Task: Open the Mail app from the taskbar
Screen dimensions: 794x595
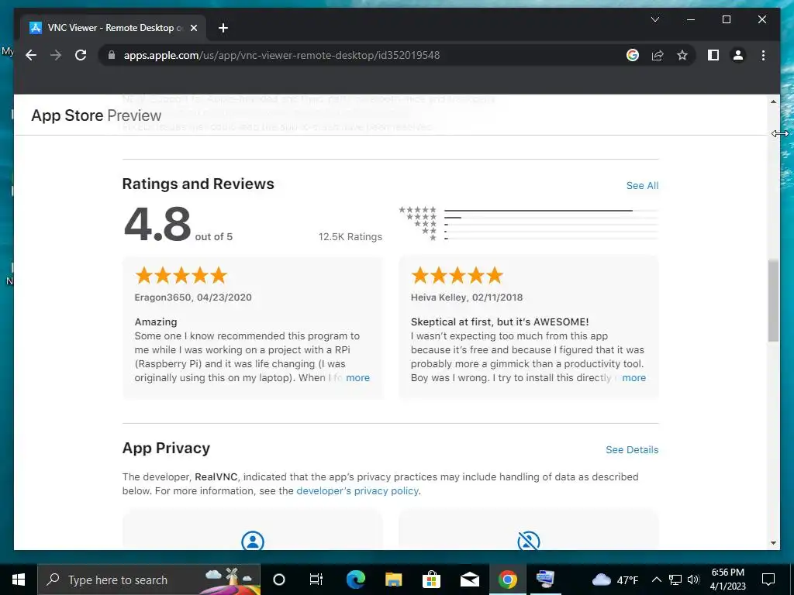Action: coord(469,580)
